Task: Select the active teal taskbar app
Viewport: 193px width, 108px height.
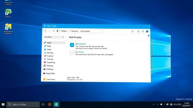Action: point(56,104)
